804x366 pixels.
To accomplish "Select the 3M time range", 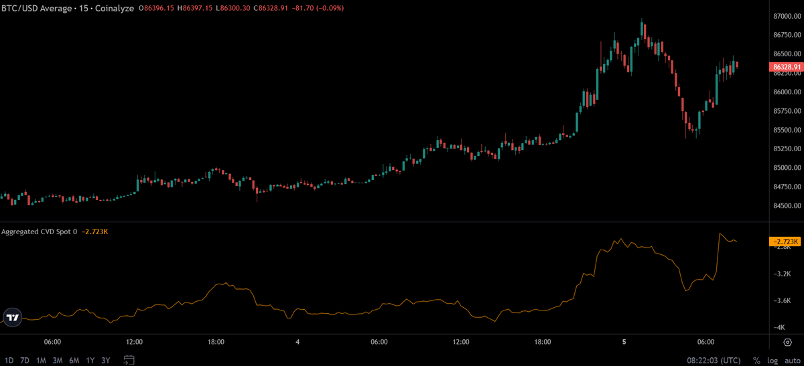I will (58, 361).
